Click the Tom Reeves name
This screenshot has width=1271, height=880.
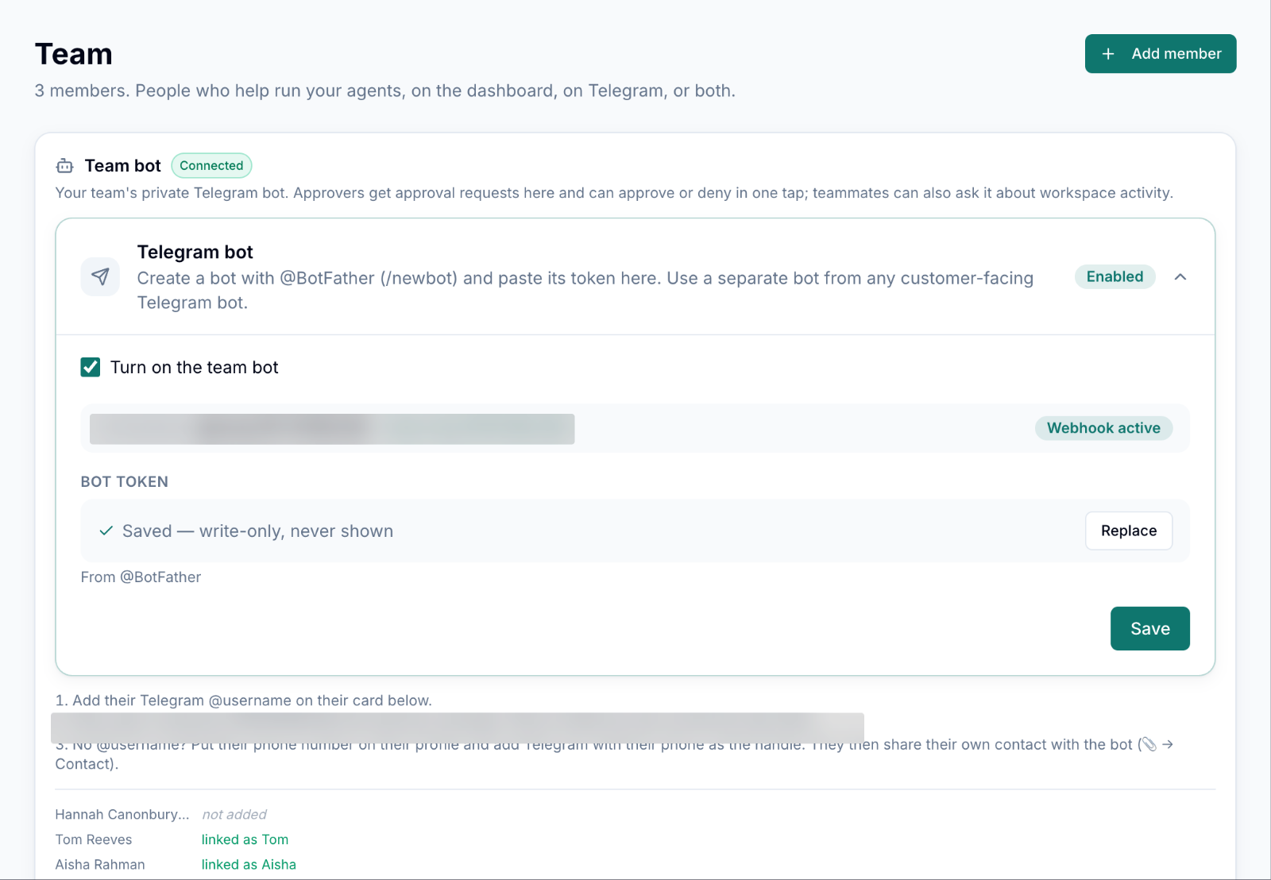(94, 839)
